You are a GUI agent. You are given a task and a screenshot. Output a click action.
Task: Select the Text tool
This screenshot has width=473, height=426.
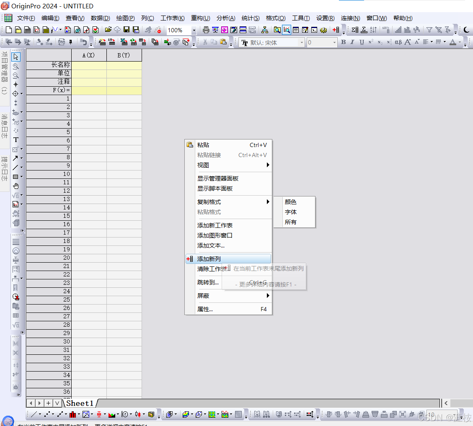16,139
